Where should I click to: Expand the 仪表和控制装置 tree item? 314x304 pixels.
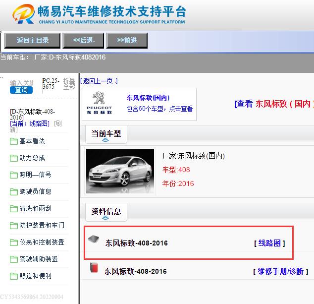pos(42,242)
